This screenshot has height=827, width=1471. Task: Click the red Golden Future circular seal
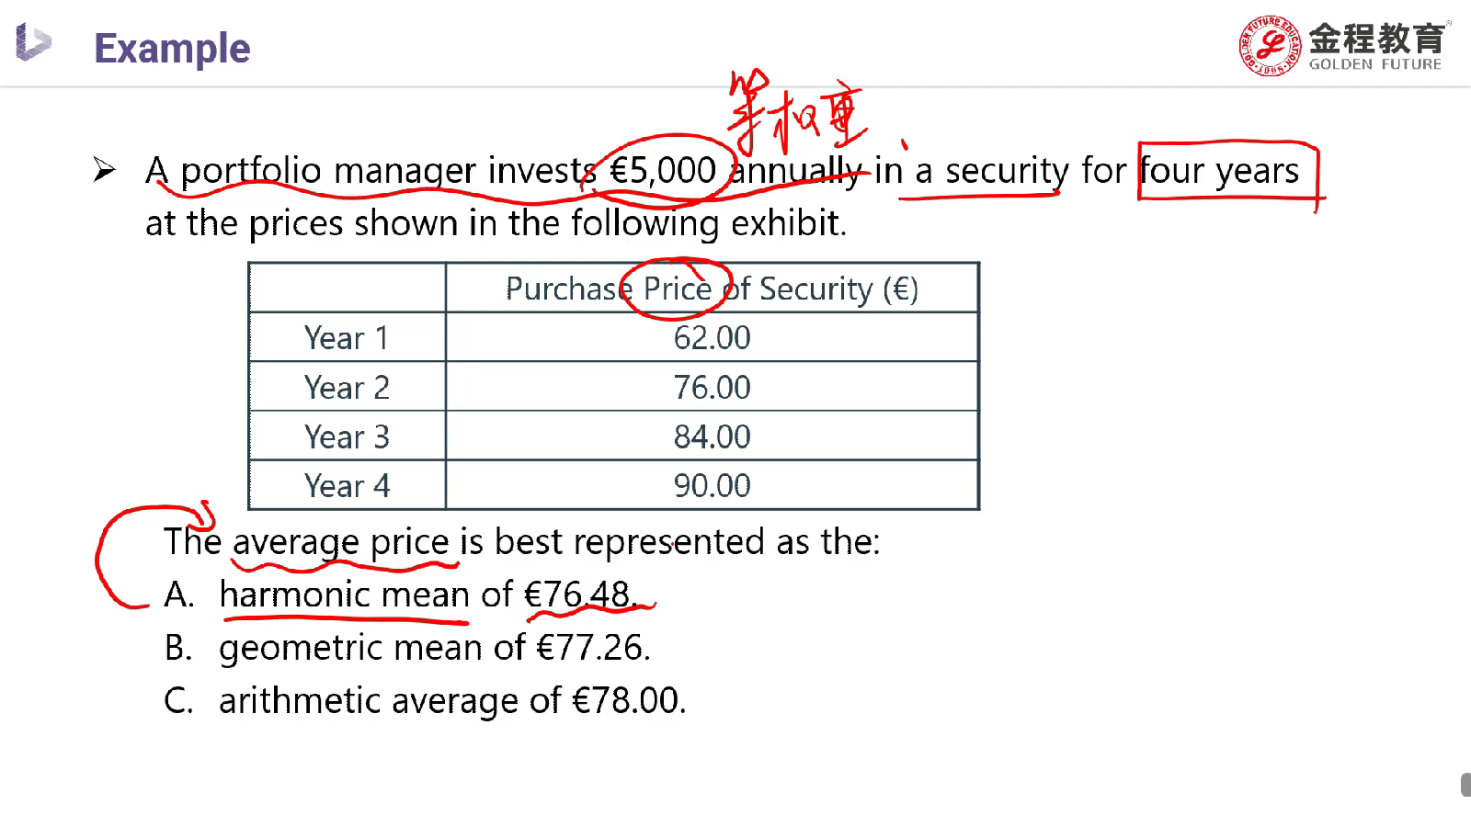1269,45
